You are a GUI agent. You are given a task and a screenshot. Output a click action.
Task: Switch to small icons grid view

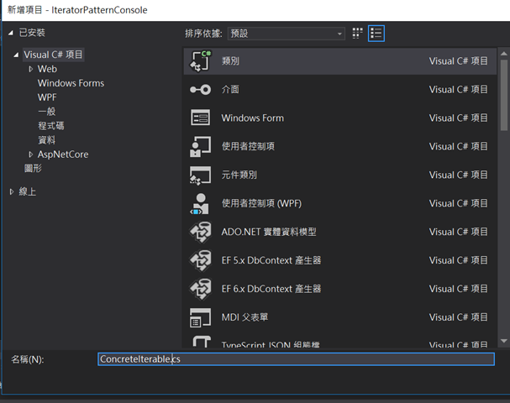pos(357,33)
